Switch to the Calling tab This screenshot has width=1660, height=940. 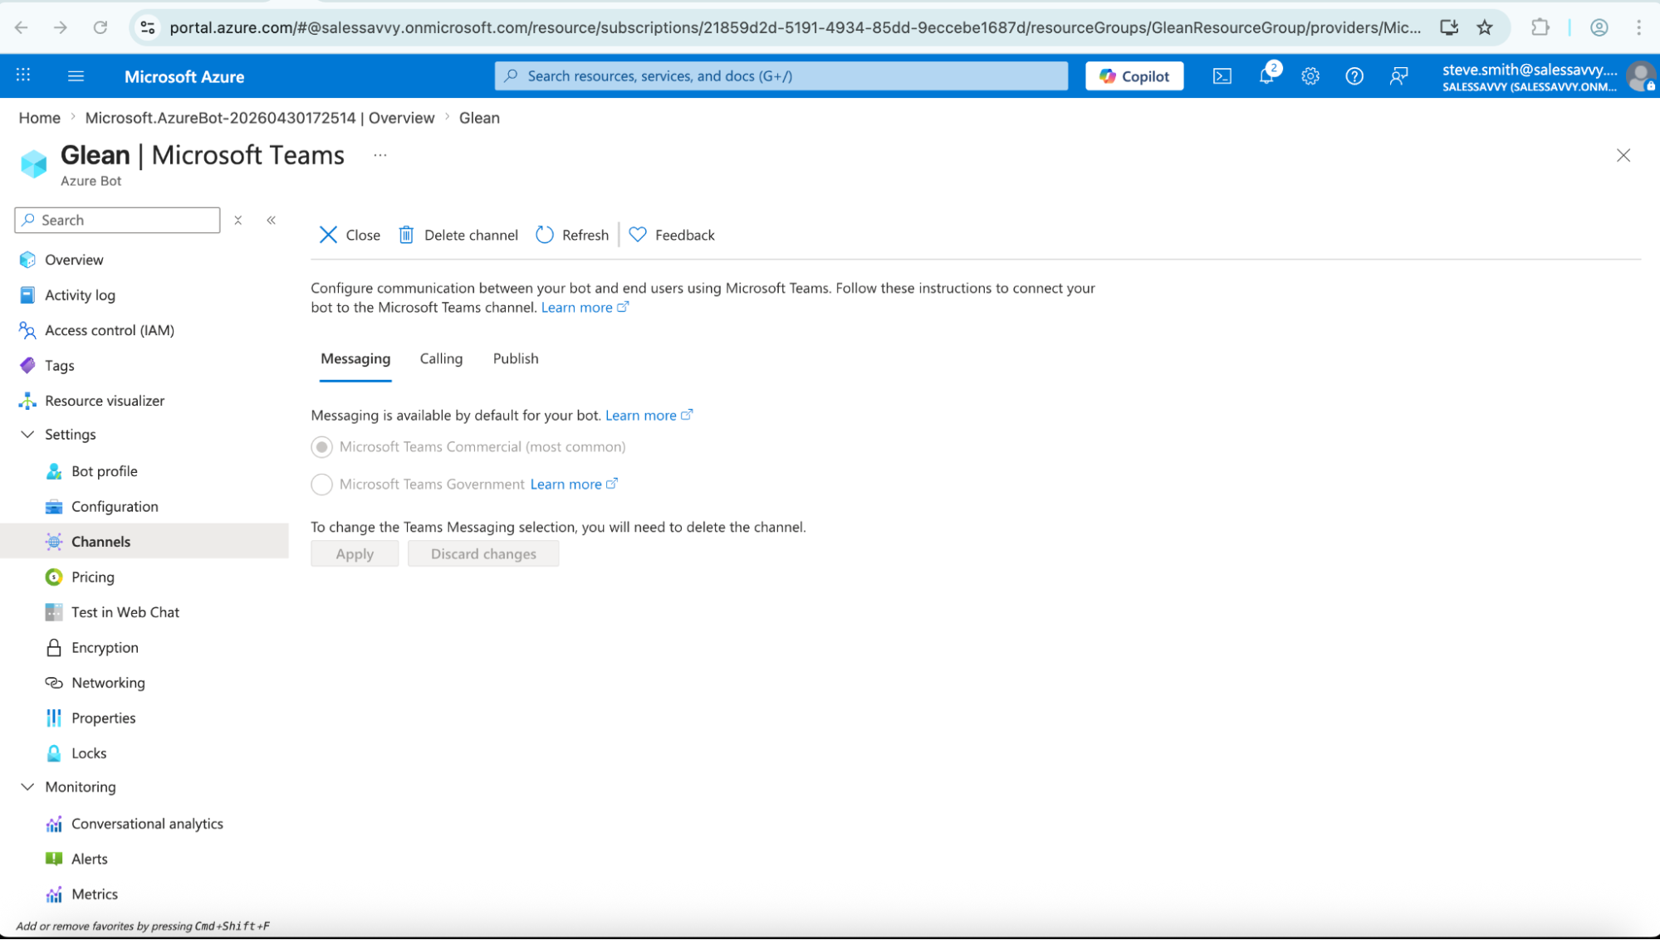[x=441, y=358]
